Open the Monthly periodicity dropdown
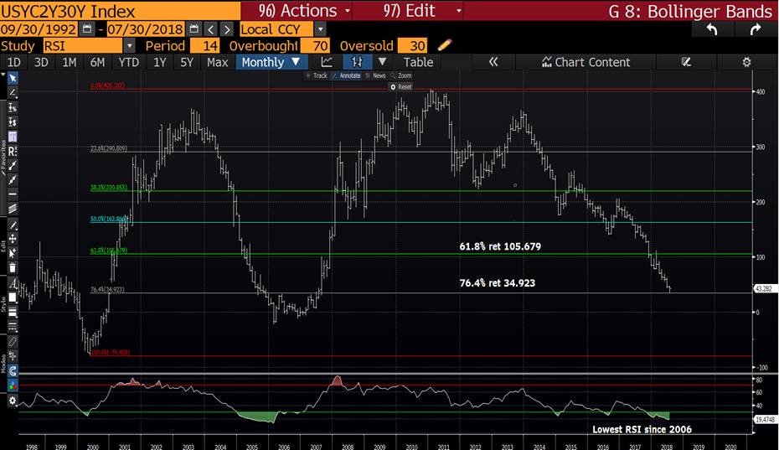 [271, 62]
